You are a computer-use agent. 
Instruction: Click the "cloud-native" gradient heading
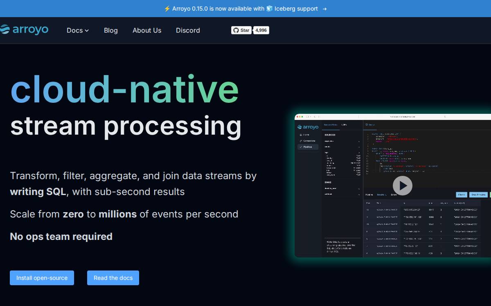(x=124, y=89)
